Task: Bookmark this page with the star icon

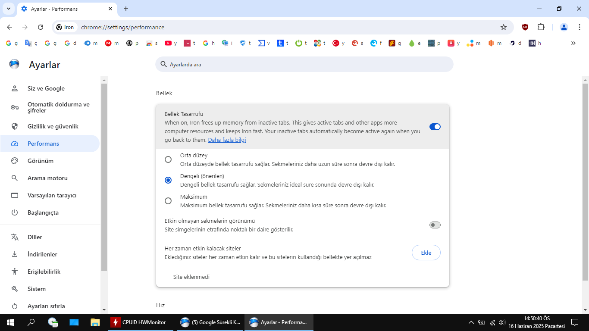Action: coord(504,27)
